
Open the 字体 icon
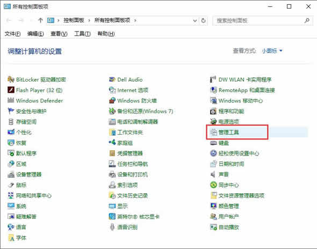coord(11,238)
